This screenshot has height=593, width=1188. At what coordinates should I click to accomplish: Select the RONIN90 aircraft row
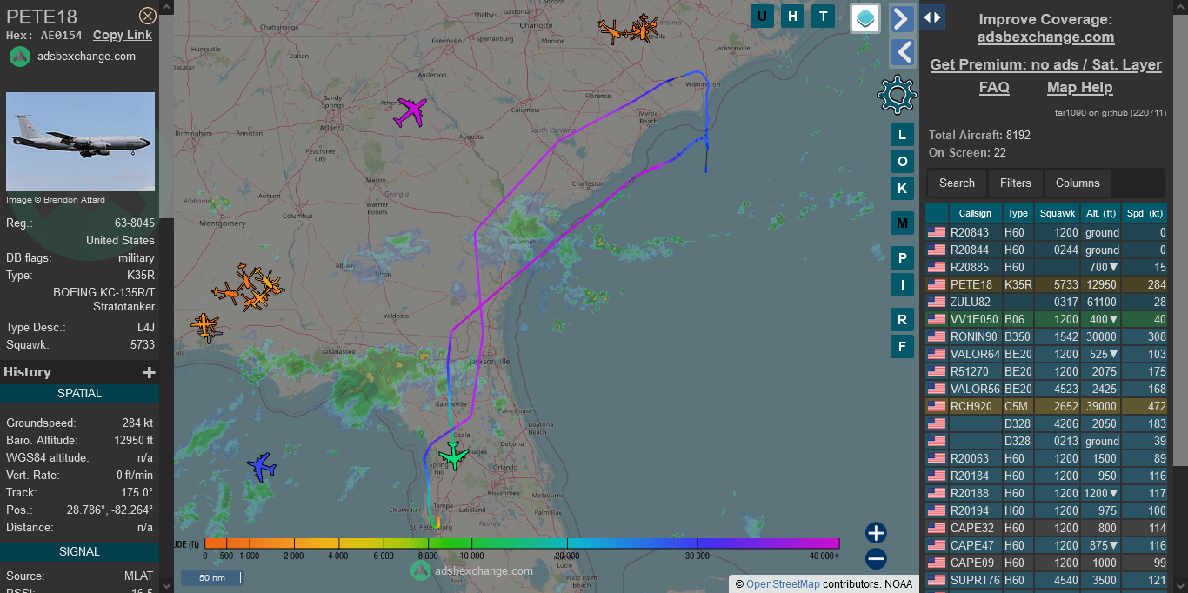(1046, 336)
